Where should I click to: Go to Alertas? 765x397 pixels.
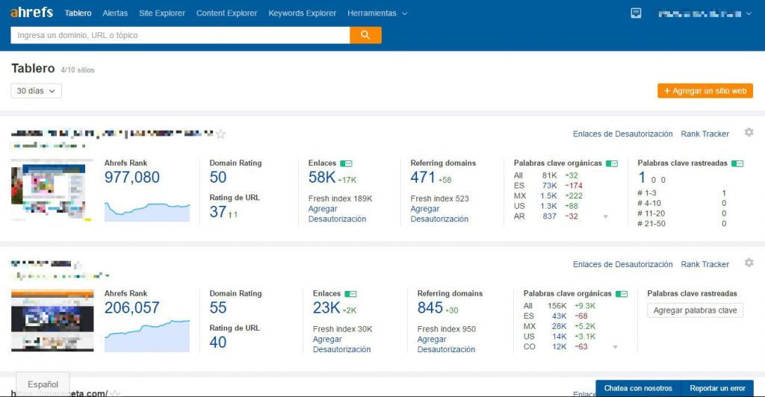pyautogui.click(x=115, y=13)
